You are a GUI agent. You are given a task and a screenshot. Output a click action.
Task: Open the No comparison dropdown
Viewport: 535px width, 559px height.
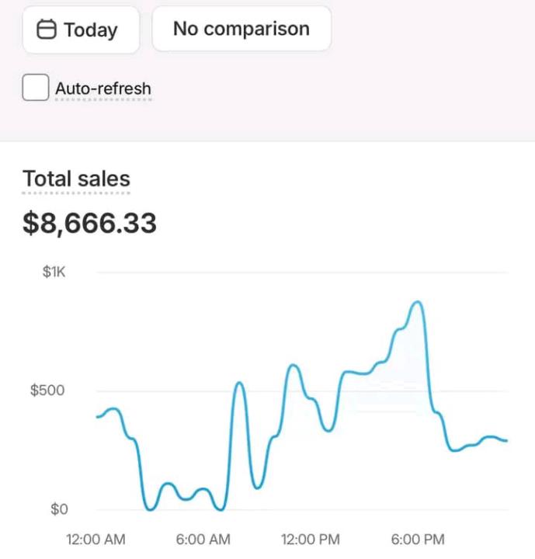(241, 30)
